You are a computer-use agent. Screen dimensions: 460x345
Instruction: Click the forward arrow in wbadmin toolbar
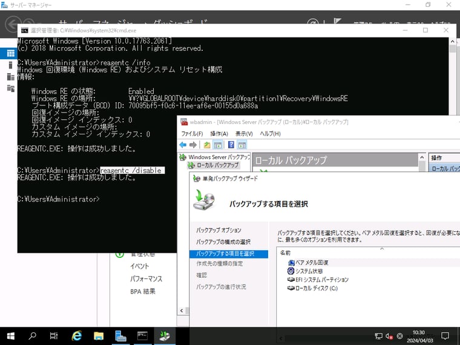click(x=193, y=145)
